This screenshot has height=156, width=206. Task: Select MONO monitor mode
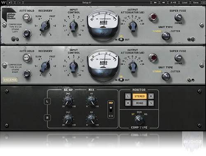tap(139, 103)
